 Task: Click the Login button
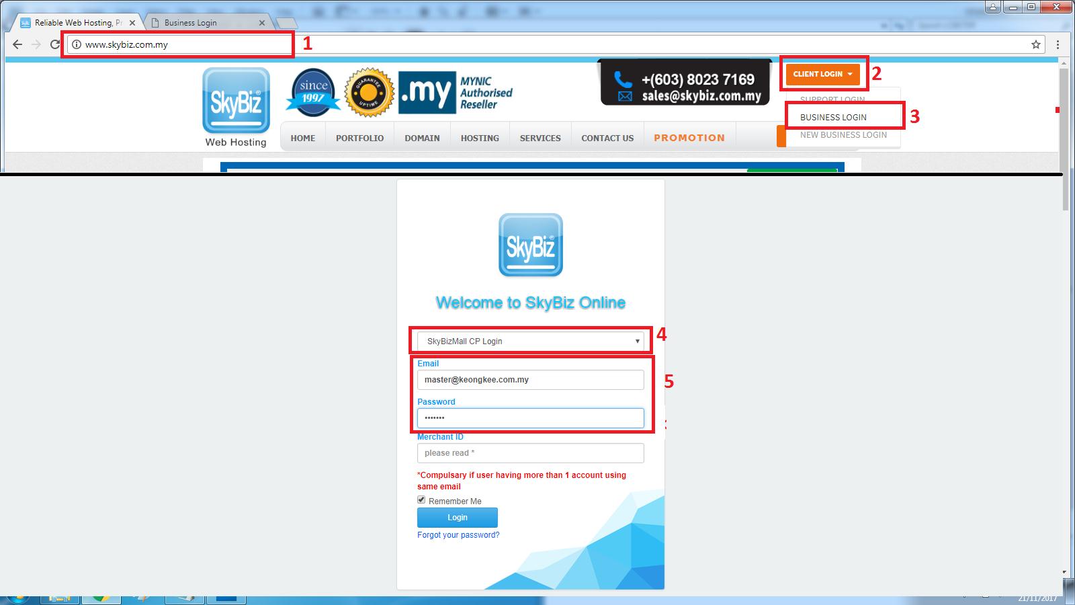[457, 517]
